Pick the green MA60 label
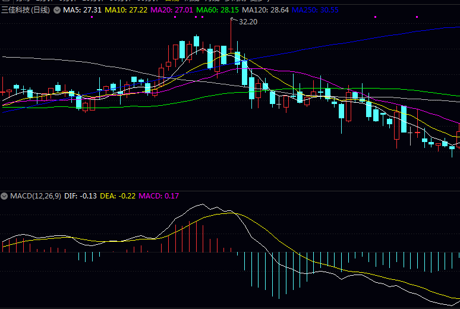 click(218, 10)
